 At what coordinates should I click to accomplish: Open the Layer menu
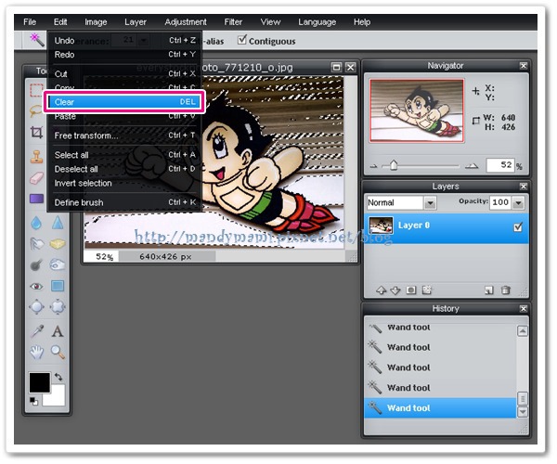pos(136,22)
